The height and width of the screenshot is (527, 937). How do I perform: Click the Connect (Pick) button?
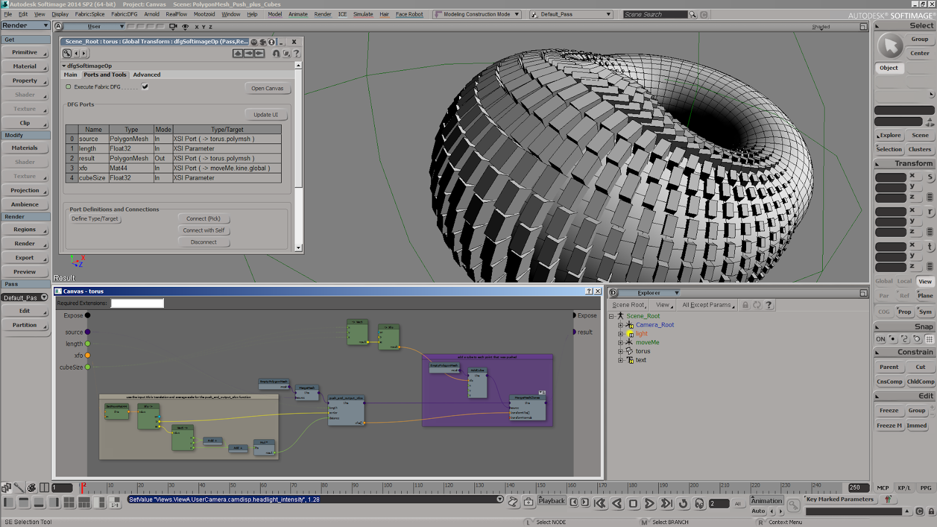203,218
